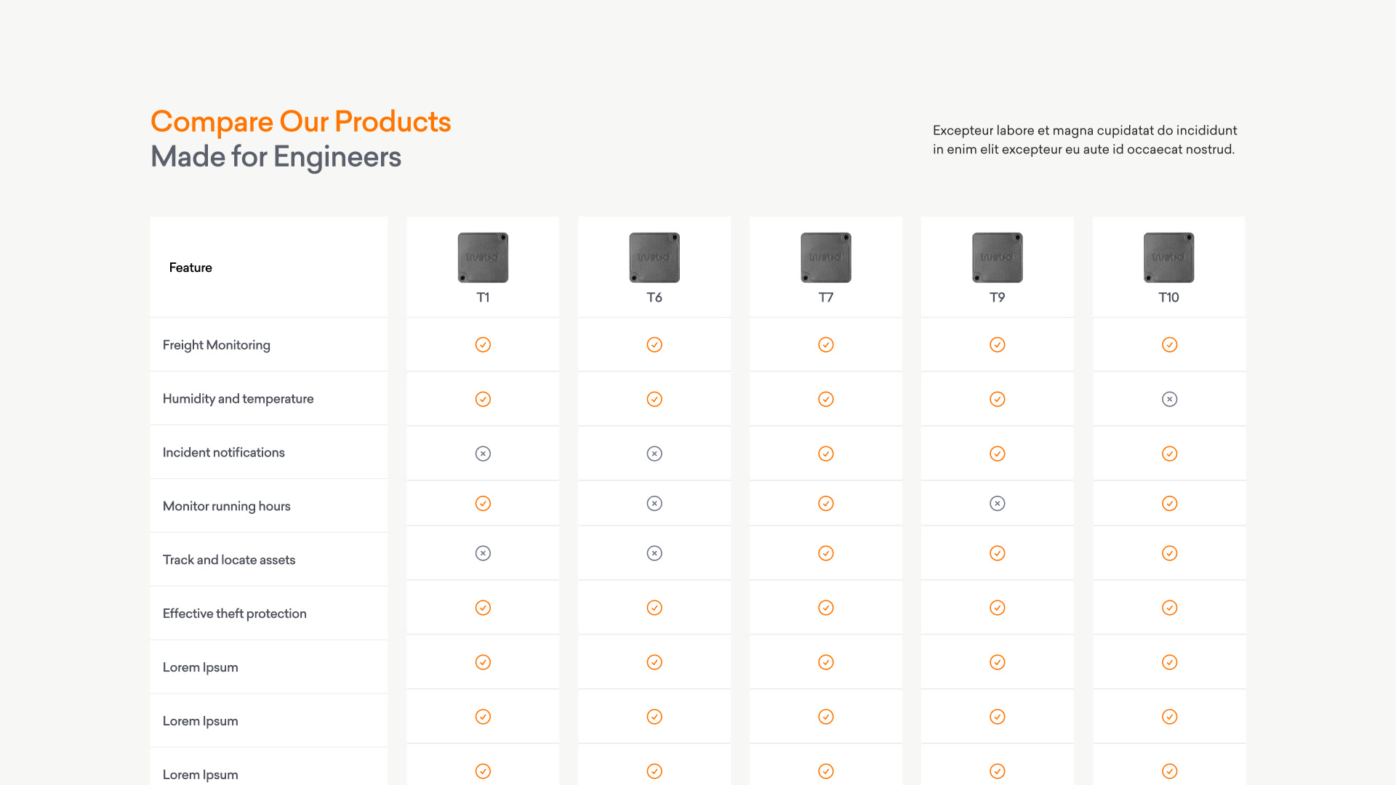This screenshot has height=785, width=1396.
Task: Click the T9 product image
Action: (998, 257)
